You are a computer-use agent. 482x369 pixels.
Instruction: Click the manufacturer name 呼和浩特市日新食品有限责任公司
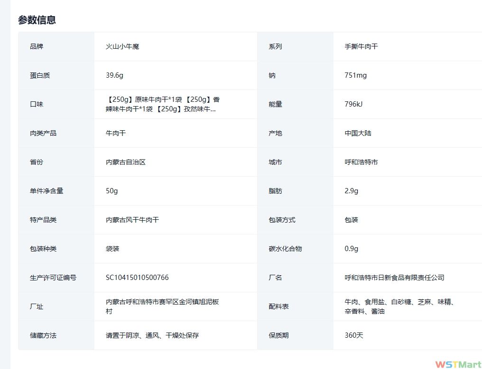pyautogui.click(x=394, y=278)
